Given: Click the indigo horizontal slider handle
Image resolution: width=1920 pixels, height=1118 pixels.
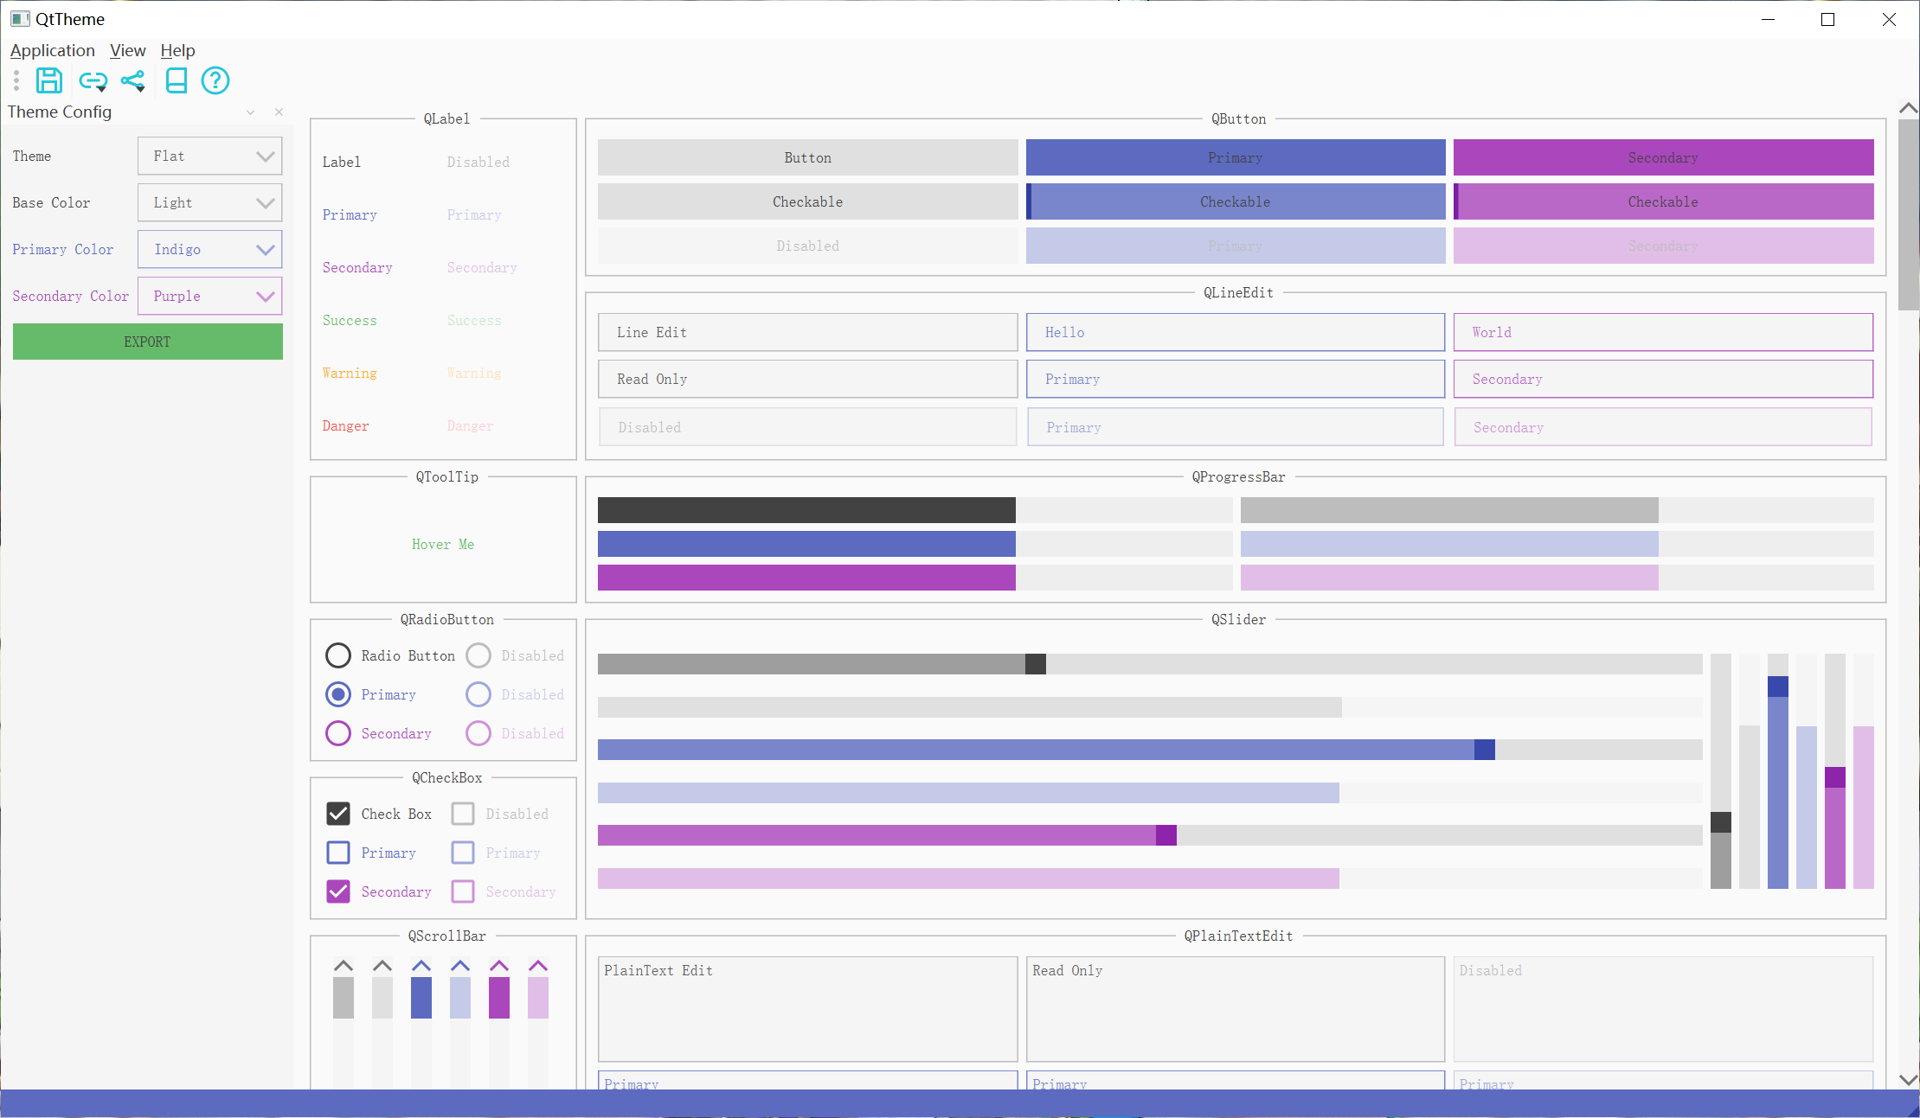Looking at the screenshot, I should pyautogui.click(x=1484, y=750).
